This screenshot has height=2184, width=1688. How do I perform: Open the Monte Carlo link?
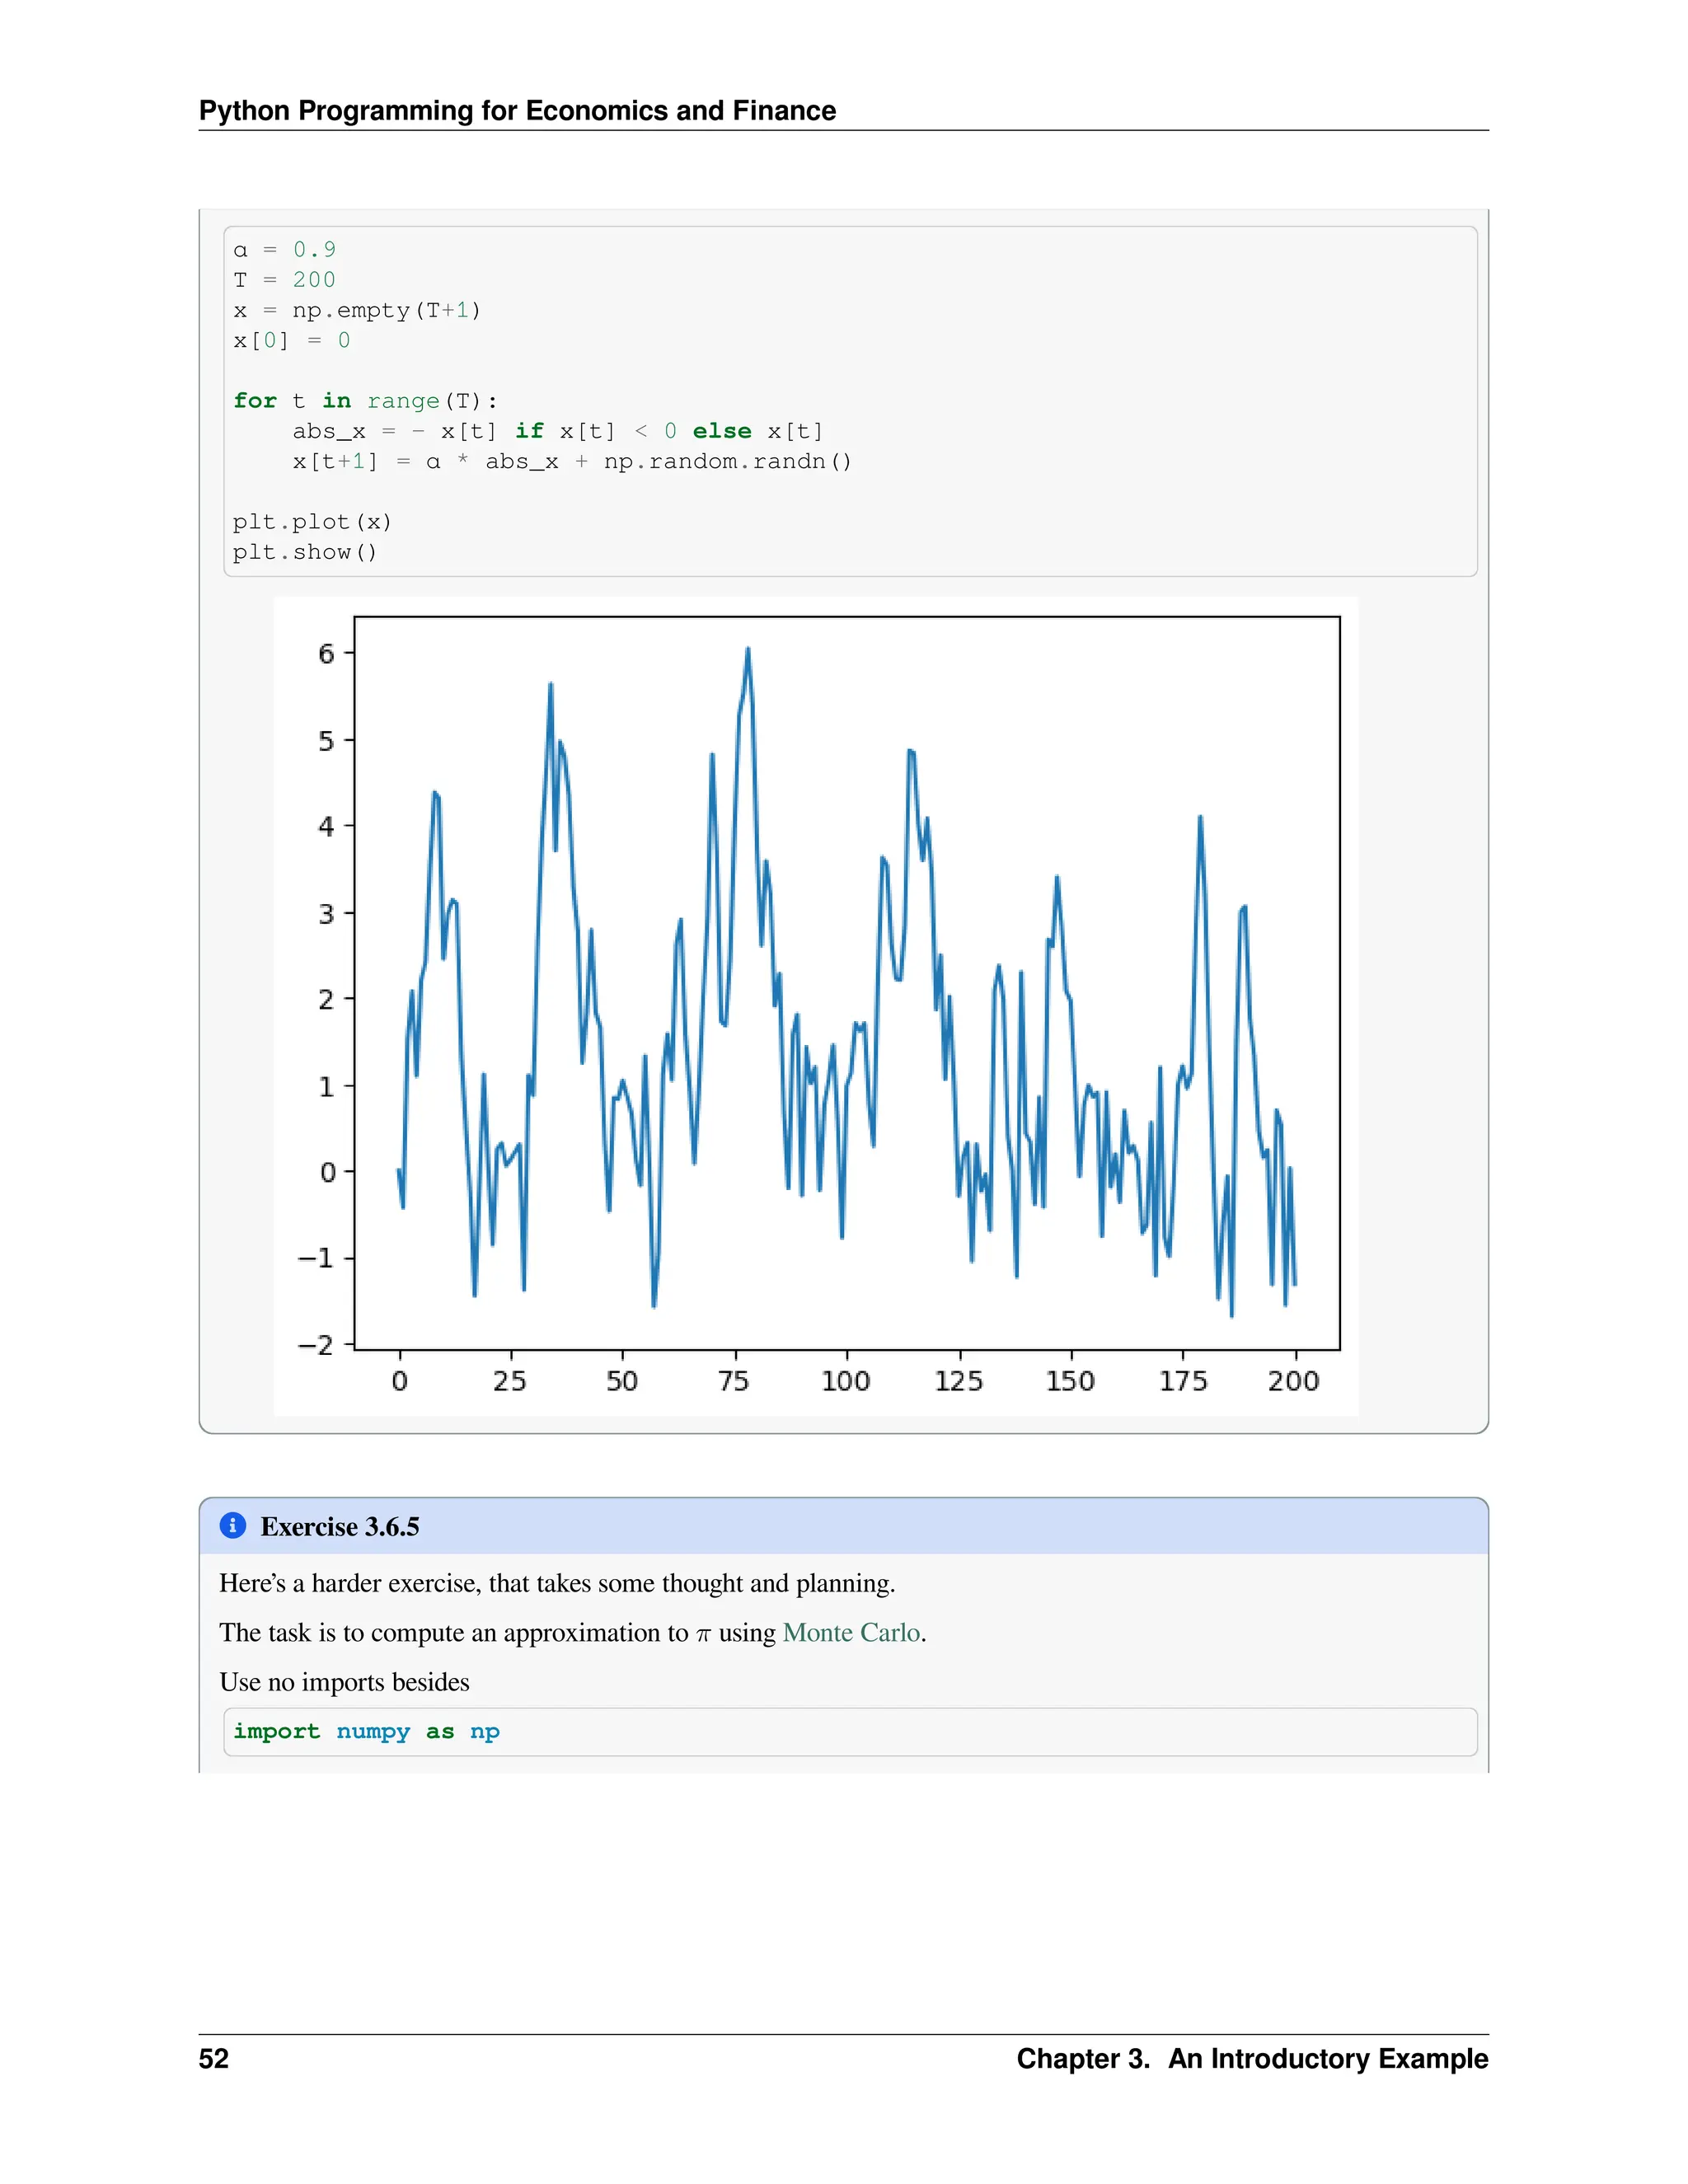(851, 1633)
